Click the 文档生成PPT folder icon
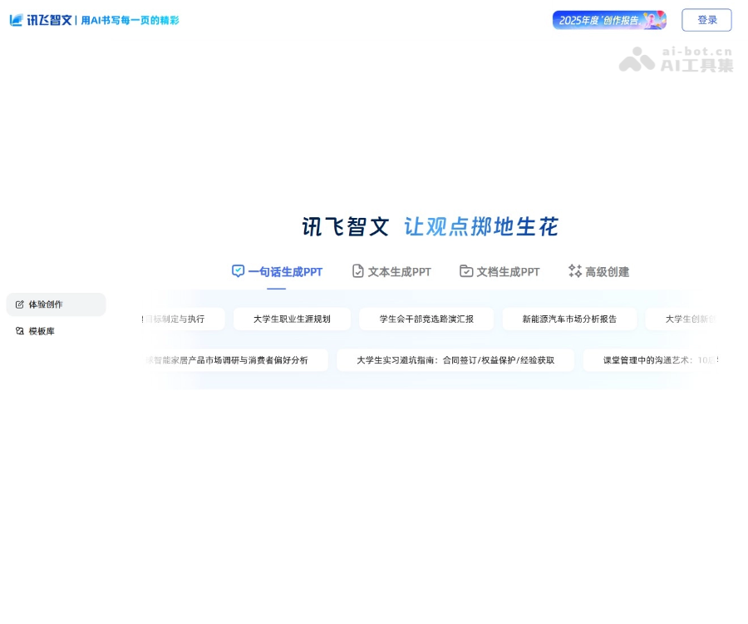The height and width of the screenshot is (624, 748). [x=465, y=271]
